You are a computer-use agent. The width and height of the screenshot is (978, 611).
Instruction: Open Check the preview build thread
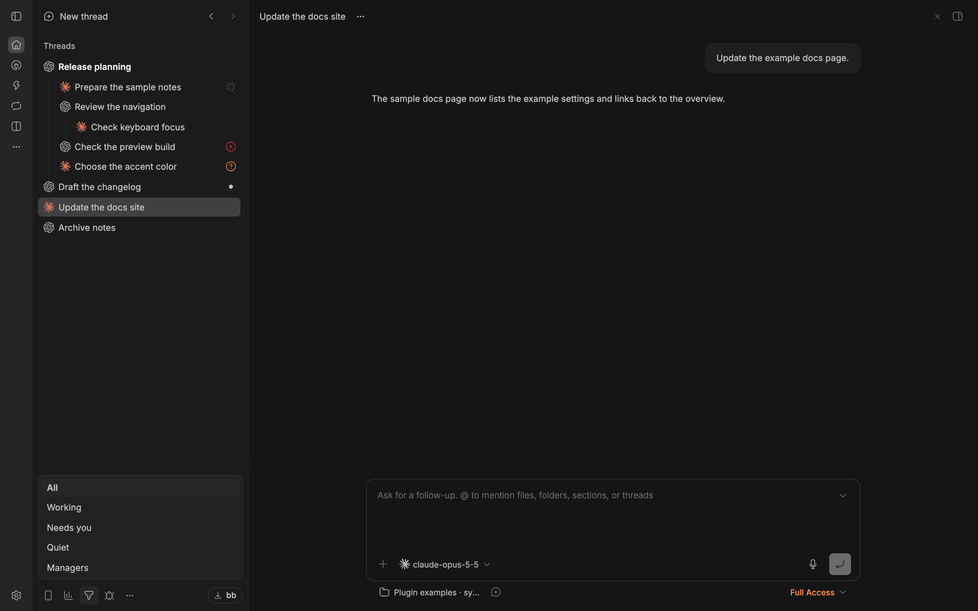pyautogui.click(x=139, y=147)
